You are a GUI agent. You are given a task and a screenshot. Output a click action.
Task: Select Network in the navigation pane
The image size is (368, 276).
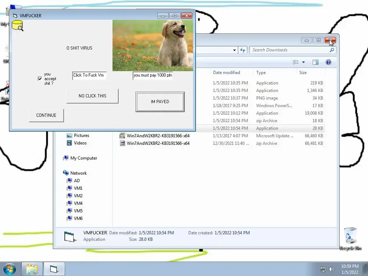pos(78,173)
